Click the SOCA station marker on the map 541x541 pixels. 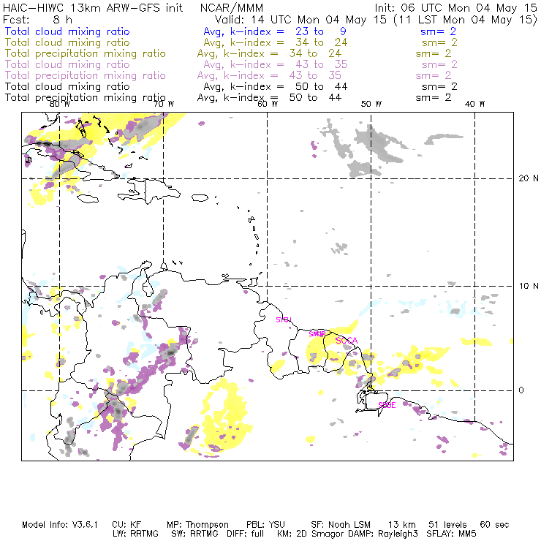click(x=347, y=341)
